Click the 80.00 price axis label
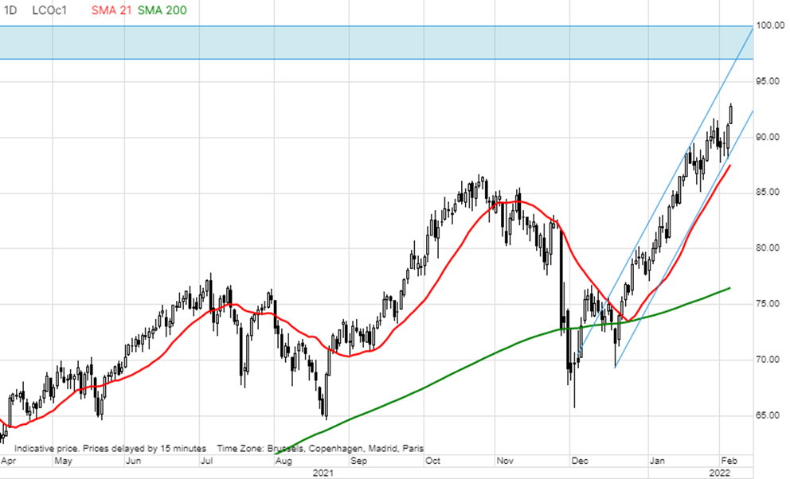Image resolution: width=790 pixels, height=479 pixels. [x=768, y=248]
